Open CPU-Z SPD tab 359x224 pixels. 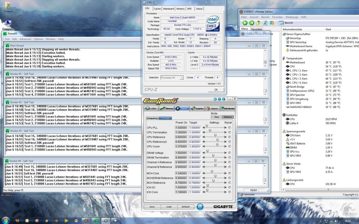coord(189,9)
